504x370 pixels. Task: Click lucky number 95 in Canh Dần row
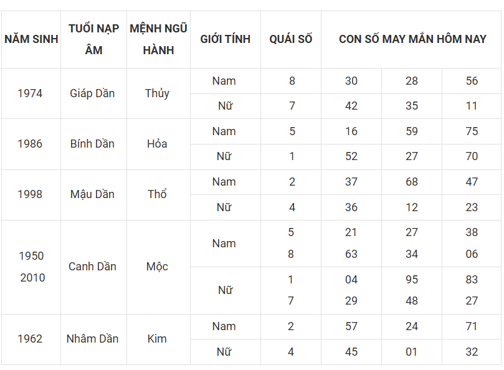[412, 280]
